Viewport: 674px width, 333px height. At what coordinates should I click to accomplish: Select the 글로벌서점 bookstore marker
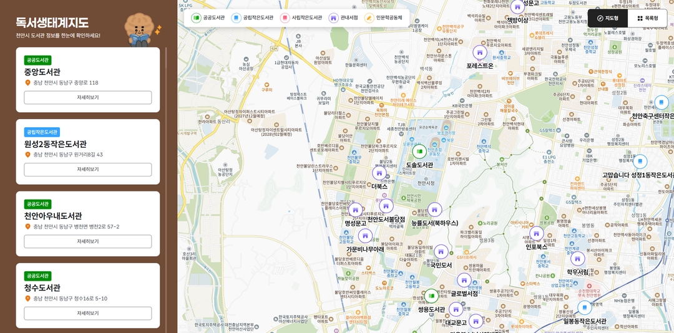(464, 280)
